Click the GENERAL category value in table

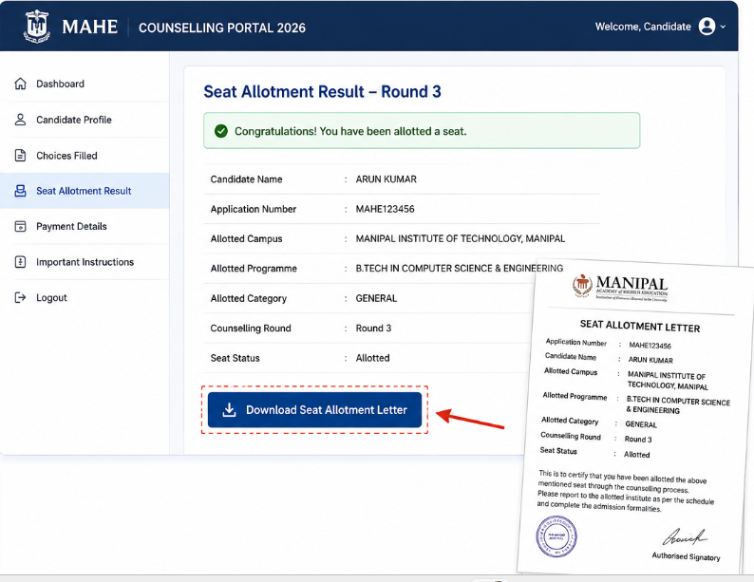point(376,298)
